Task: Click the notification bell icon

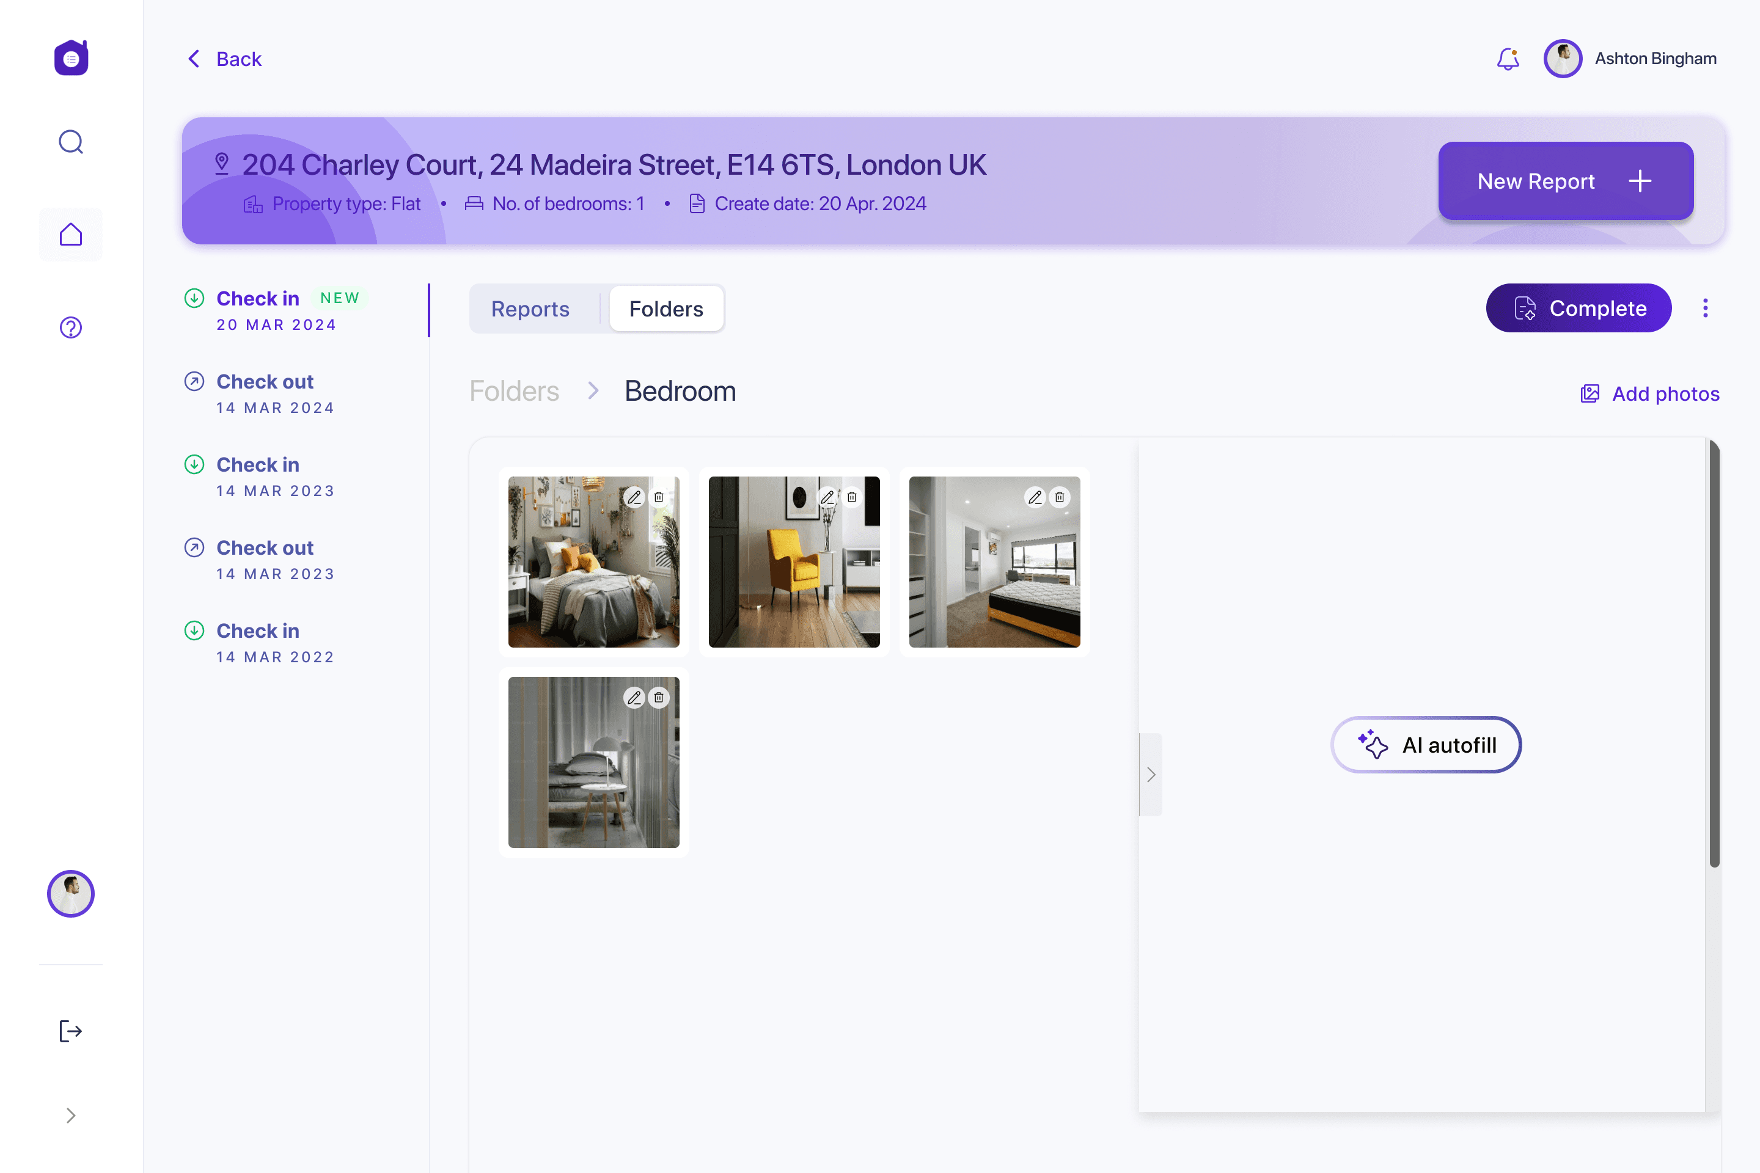Action: [x=1507, y=59]
